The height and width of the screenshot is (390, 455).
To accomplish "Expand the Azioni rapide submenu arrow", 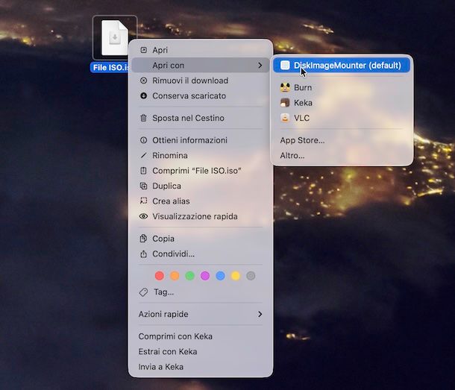I will click(x=260, y=314).
